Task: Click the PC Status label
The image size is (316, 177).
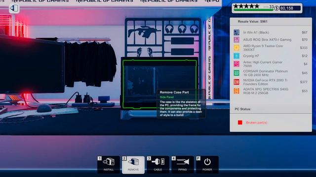Action: coord(243,109)
